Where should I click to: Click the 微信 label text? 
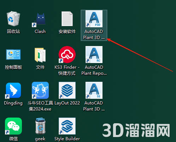(x=13, y=139)
